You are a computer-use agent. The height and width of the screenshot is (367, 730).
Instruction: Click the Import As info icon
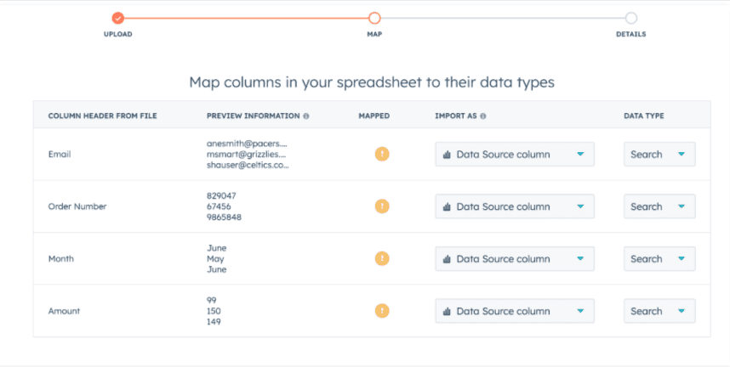482,116
